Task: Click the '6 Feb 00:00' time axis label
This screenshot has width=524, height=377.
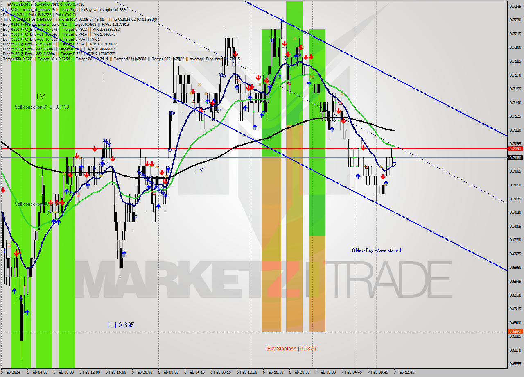Action: pos(168,372)
